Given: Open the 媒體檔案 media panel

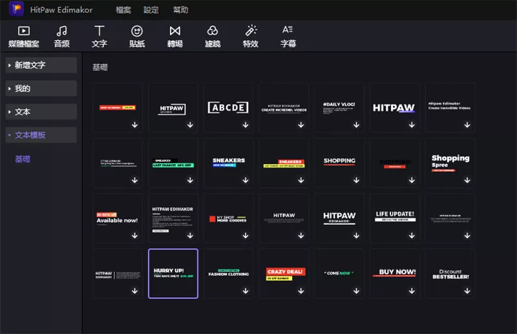Looking at the screenshot, I should tap(24, 37).
